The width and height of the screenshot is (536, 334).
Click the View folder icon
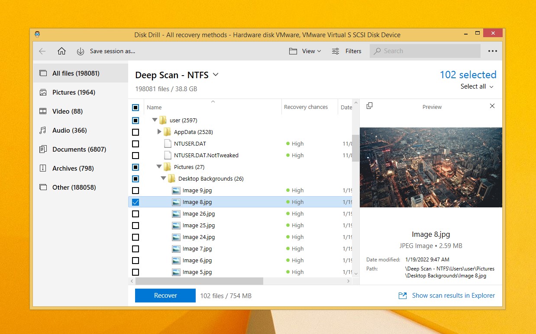(293, 51)
